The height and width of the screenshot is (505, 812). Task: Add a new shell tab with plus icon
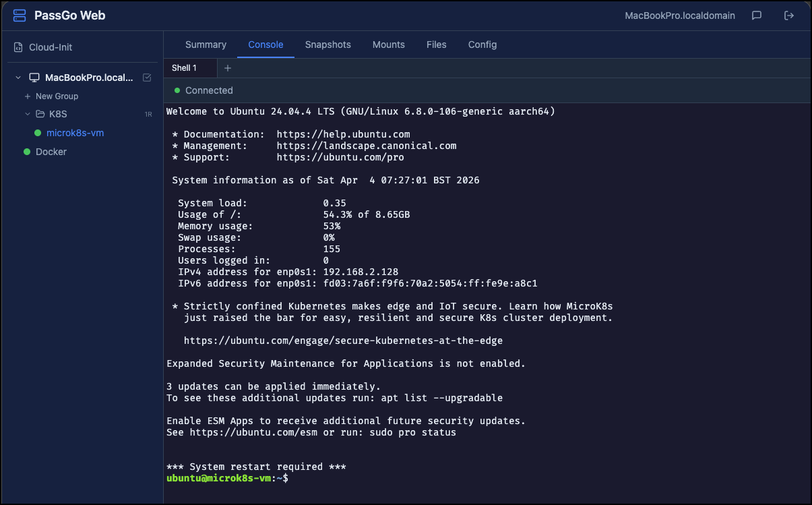pos(228,68)
